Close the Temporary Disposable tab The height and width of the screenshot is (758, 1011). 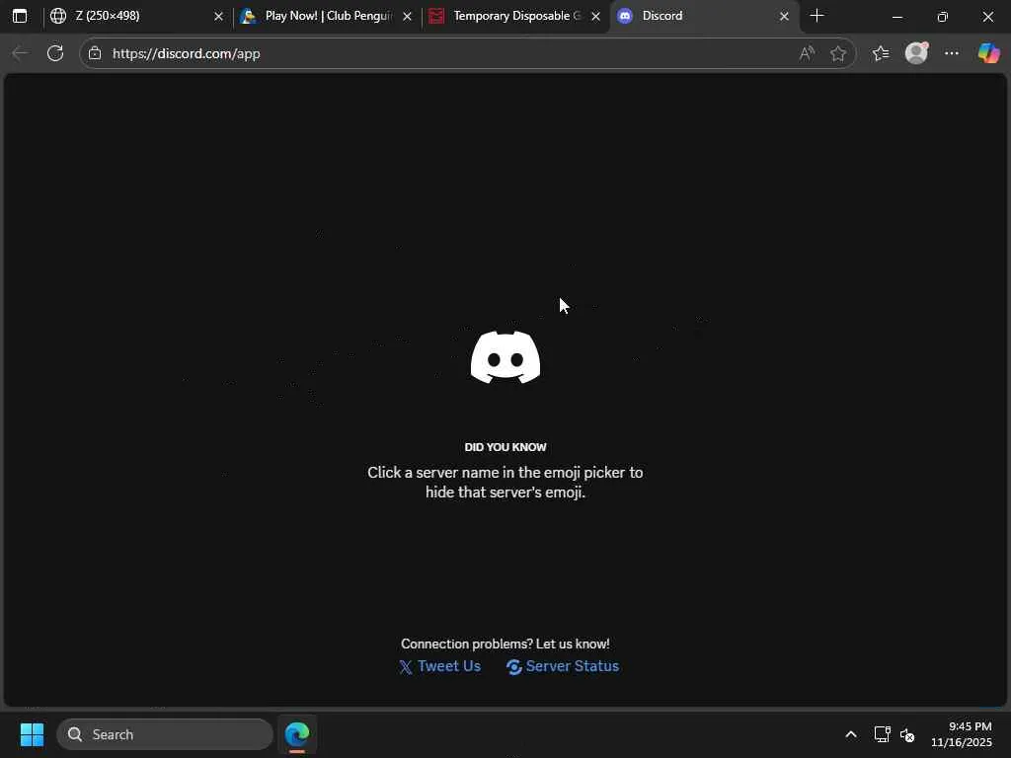595,16
